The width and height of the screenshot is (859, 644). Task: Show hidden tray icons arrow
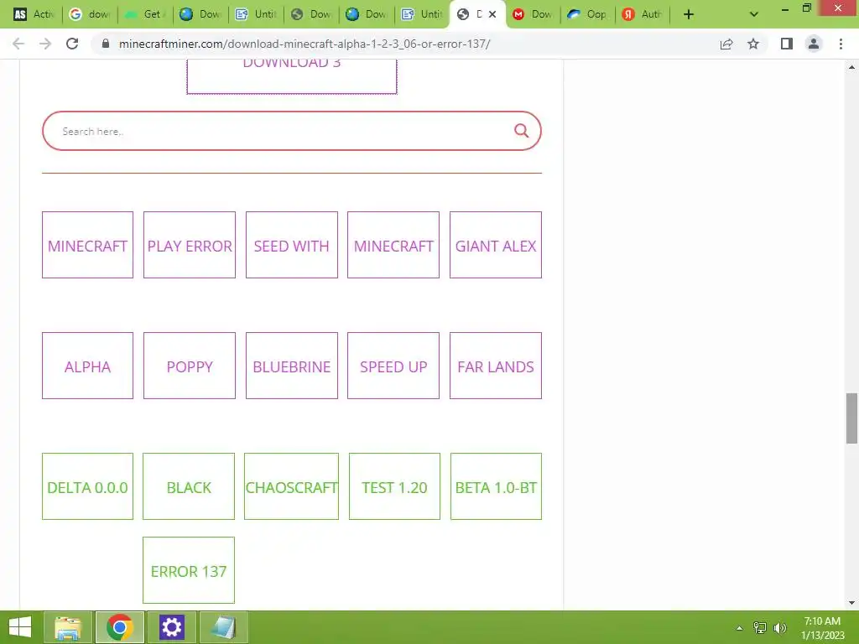tap(739, 628)
